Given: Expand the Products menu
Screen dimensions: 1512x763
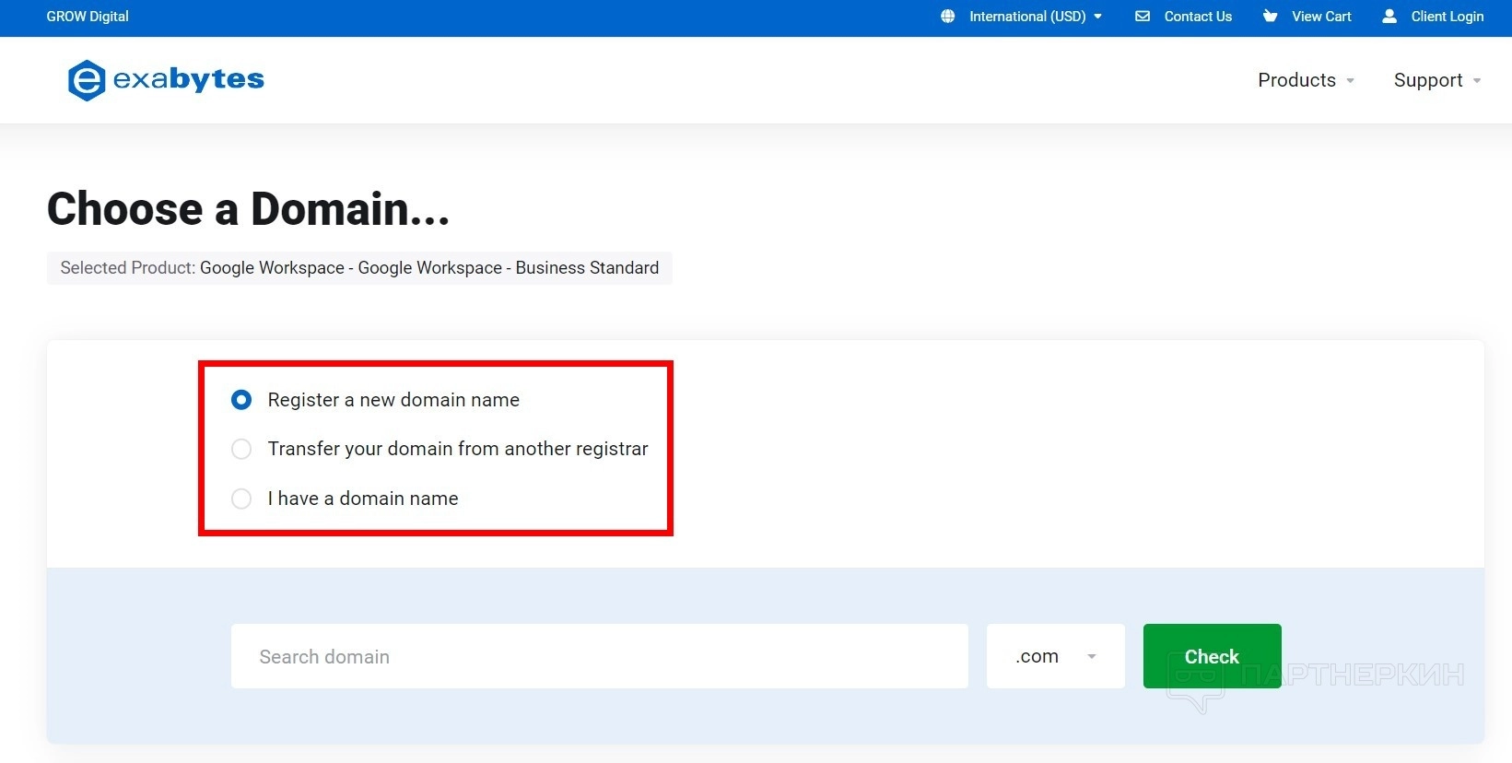Looking at the screenshot, I should point(1296,80).
